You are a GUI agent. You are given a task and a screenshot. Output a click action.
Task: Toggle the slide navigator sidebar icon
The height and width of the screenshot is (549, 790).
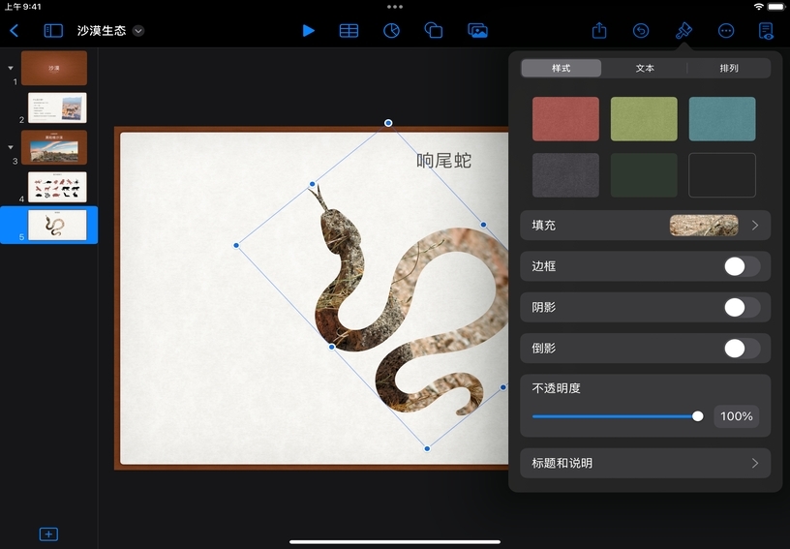point(53,31)
